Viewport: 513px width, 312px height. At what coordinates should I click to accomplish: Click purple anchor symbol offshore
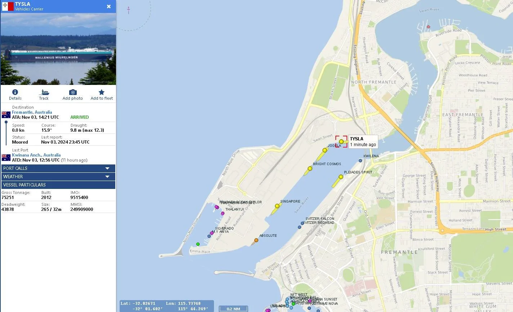click(x=129, y=10)
